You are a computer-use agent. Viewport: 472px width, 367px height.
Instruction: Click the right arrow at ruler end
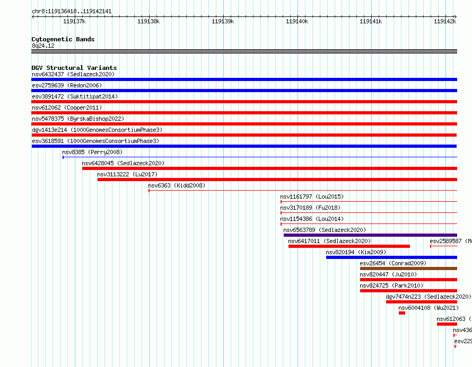click(x=456, y=16)
